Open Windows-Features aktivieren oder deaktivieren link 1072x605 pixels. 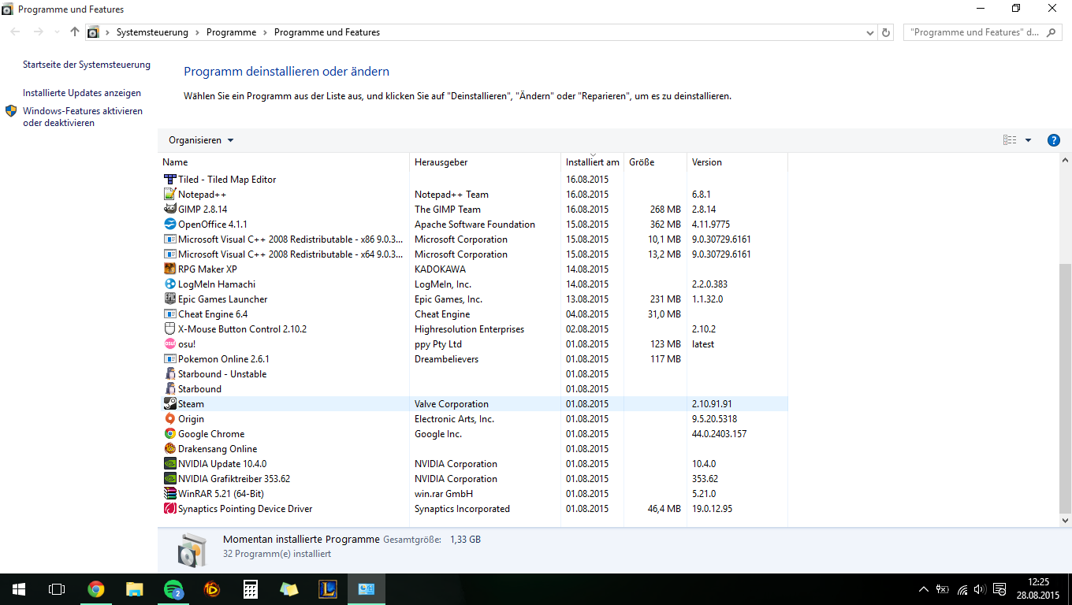pos(83,117)
